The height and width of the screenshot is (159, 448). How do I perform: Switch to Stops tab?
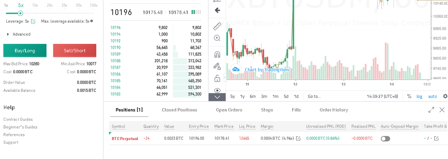267,110
